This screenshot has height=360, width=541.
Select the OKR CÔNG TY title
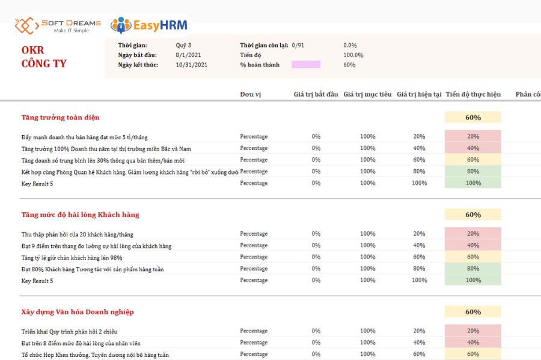(44, 57)
